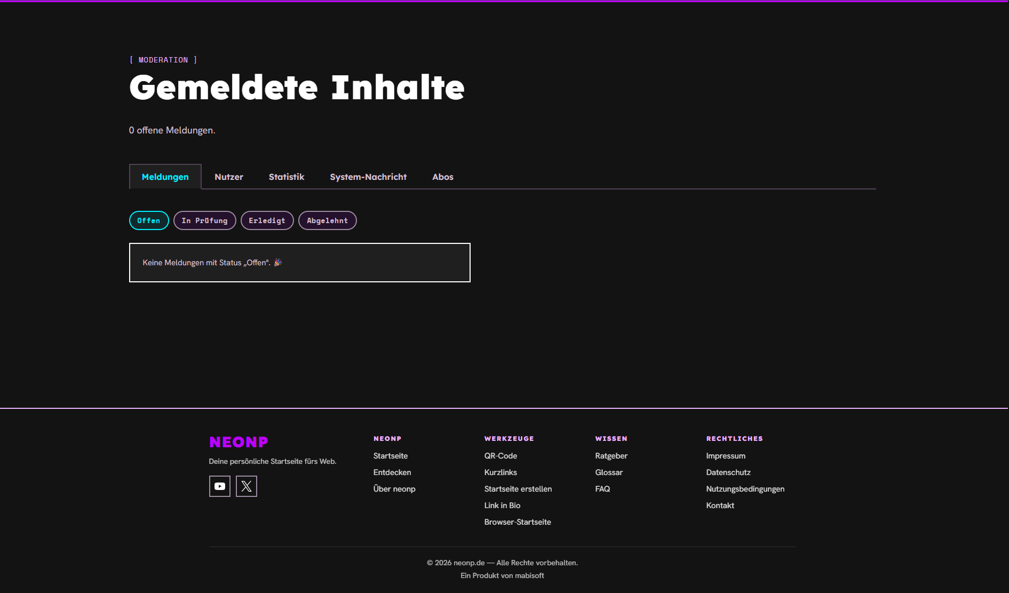
Task: Click the WISSEN footer heading
Action: [611, 439]
